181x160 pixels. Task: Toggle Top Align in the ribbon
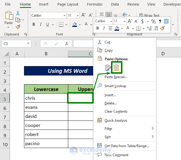[x=102, y=14]
